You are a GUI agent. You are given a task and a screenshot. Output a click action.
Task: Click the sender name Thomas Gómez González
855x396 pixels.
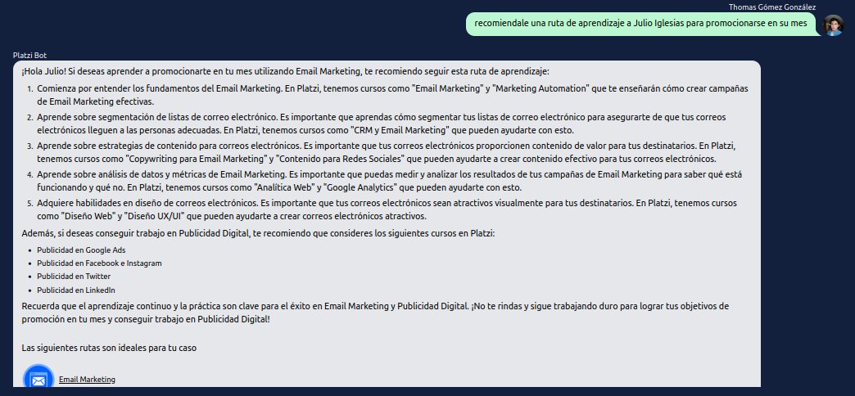(772, 7)
